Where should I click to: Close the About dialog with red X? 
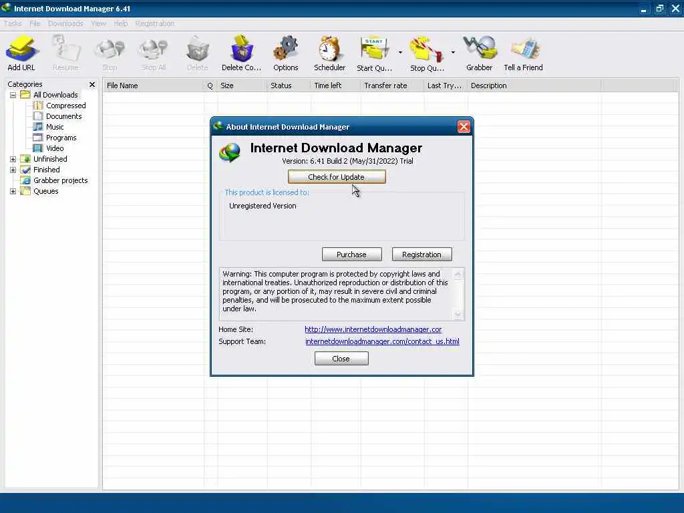coord(464,127)
